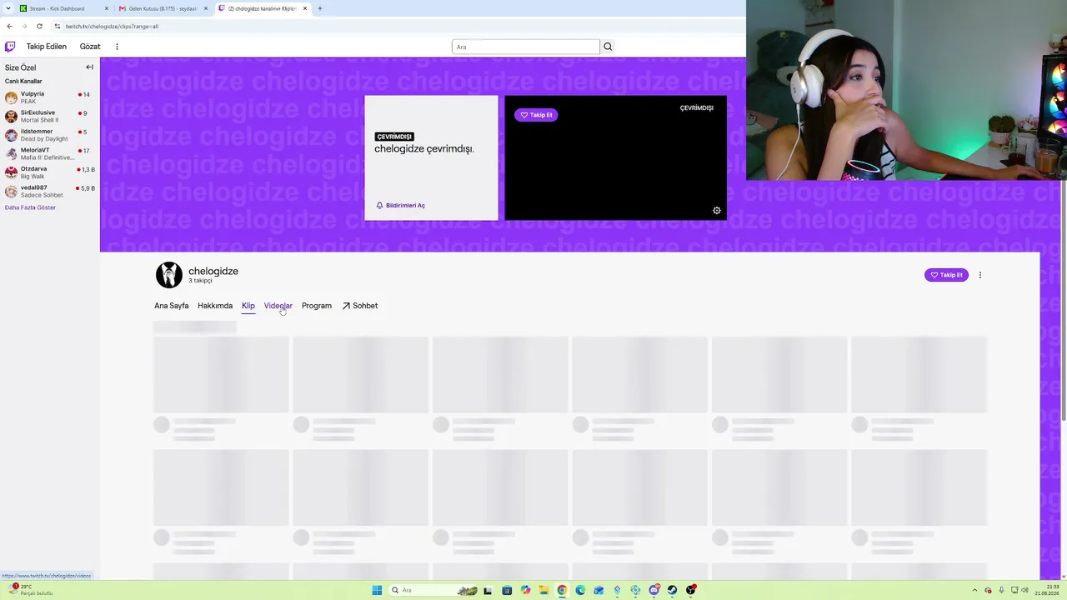Open SirExclusive live channel name
The image size is (1067, 600).
tap(38, 112)
